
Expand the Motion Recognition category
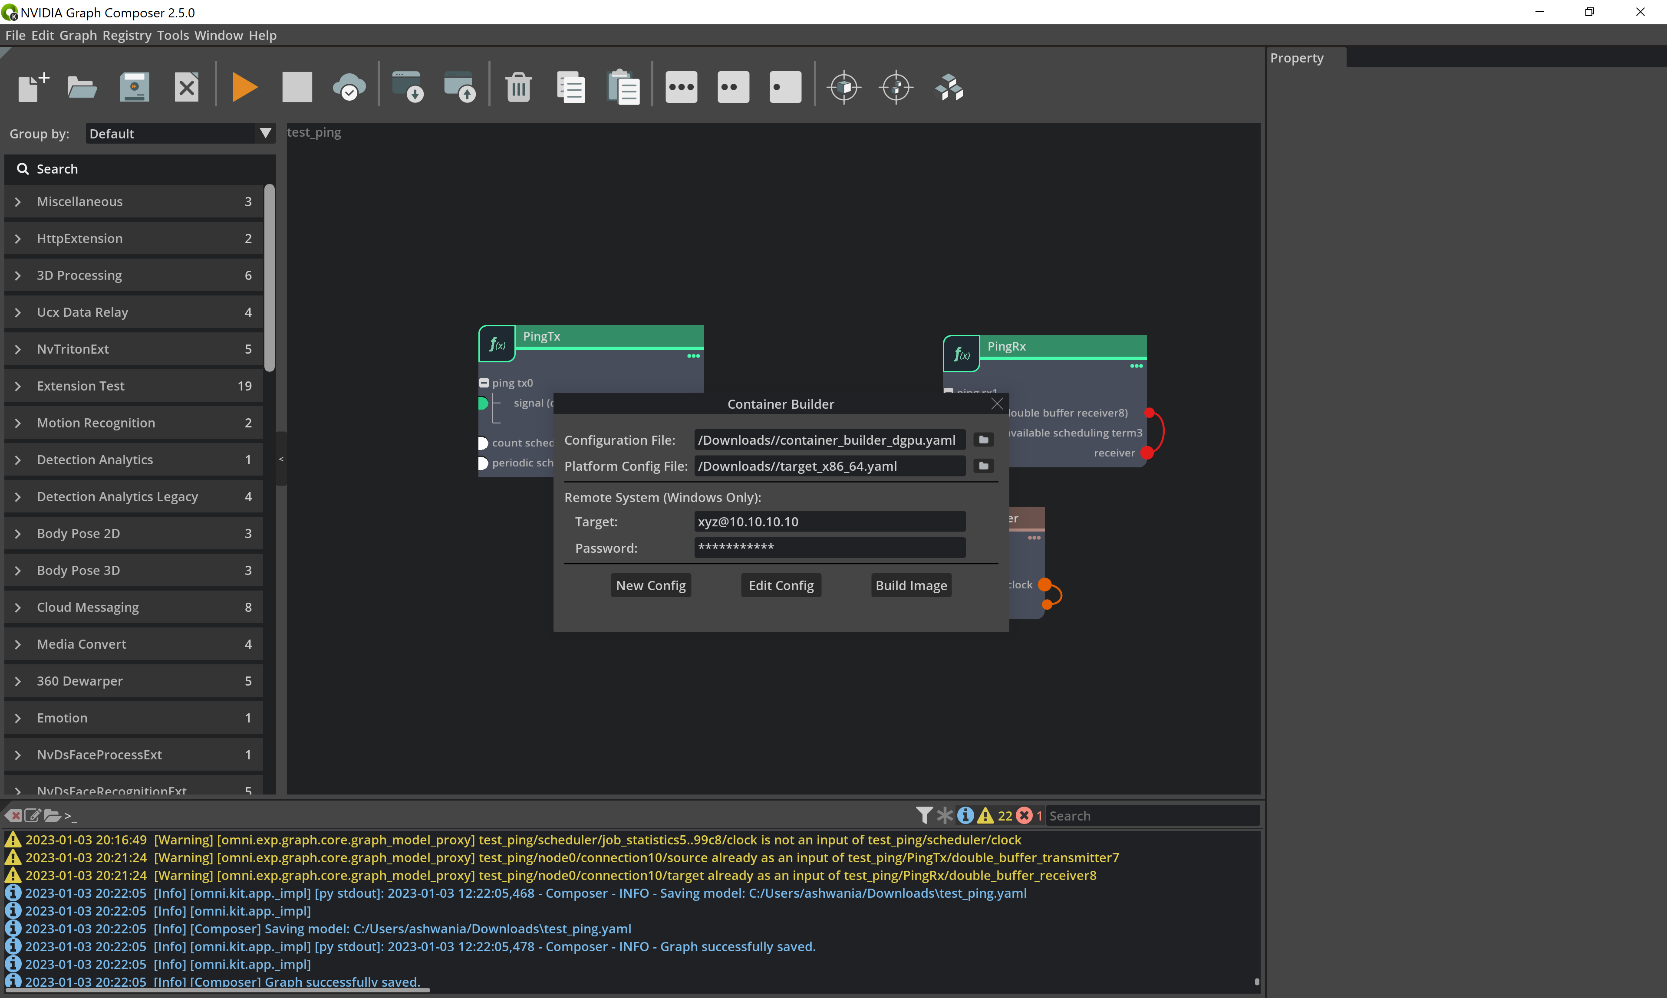click(x=18, y=423)
